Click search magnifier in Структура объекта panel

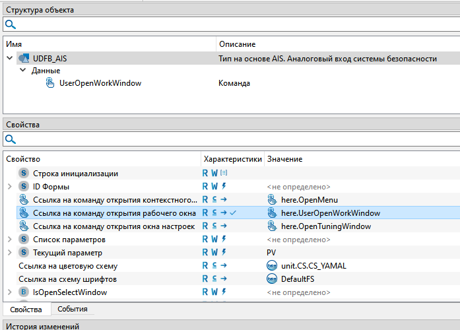(10, 24)
